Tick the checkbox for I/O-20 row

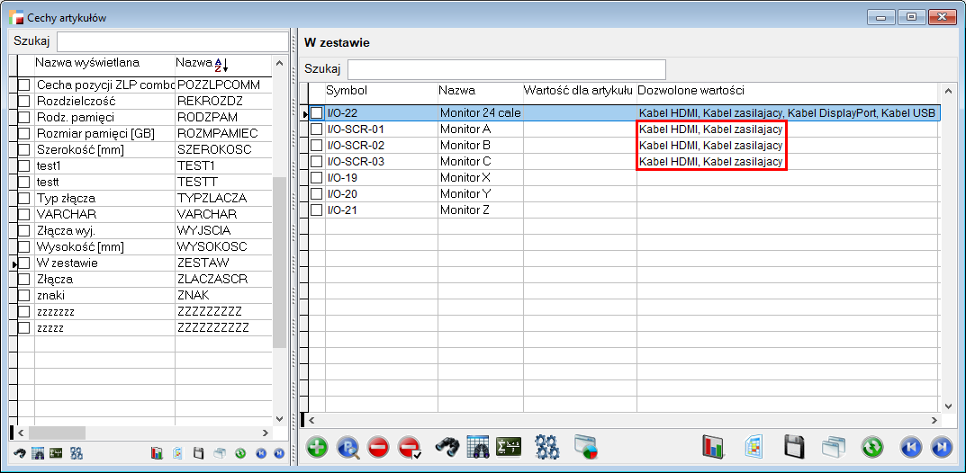click(x=317, y=193)
